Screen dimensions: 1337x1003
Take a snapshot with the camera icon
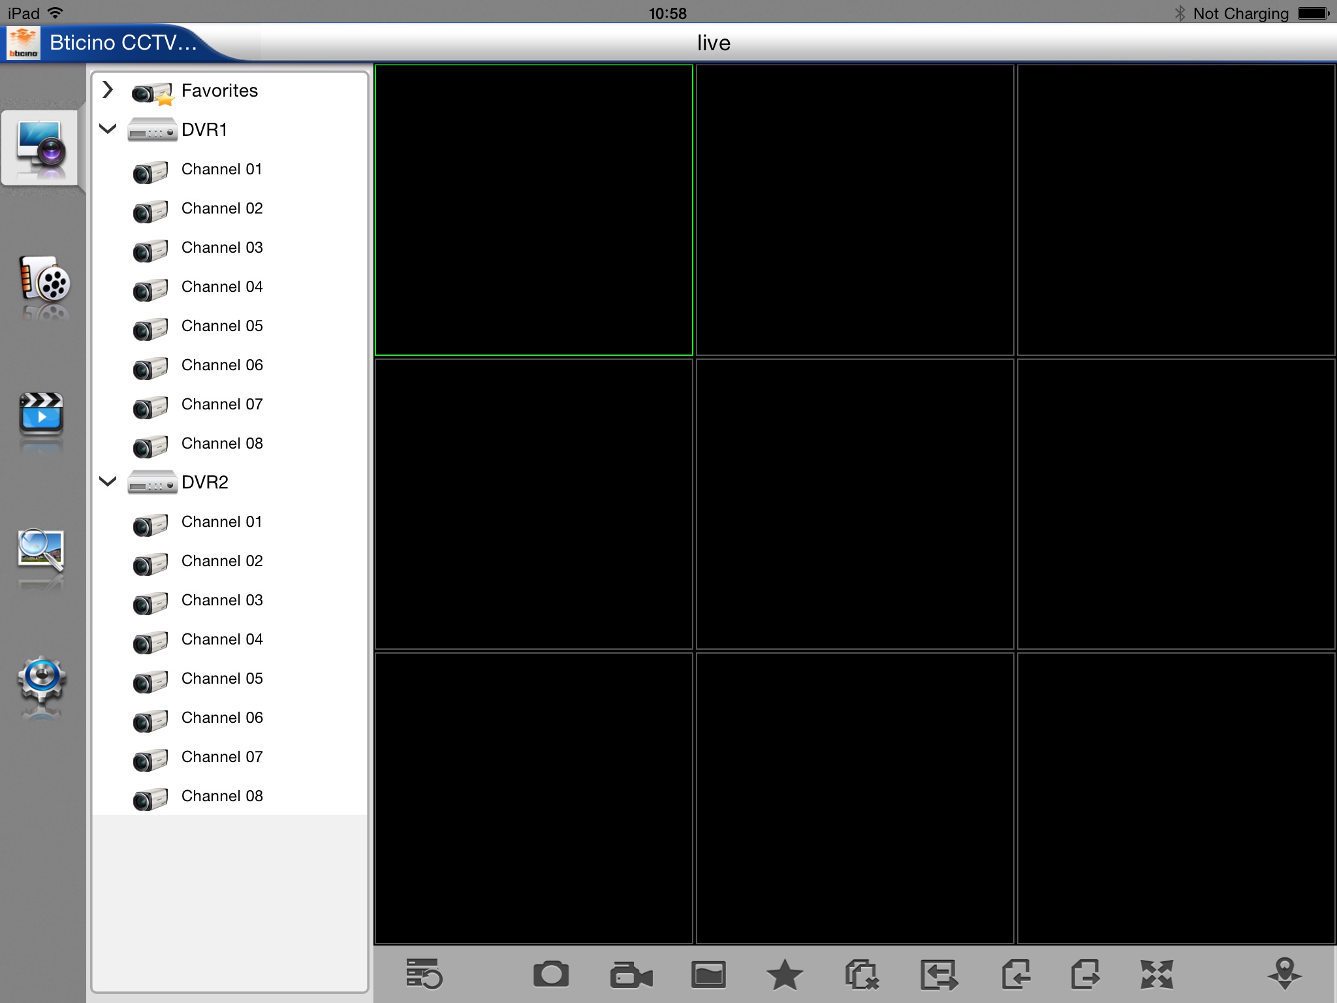[x=551, y=975]
